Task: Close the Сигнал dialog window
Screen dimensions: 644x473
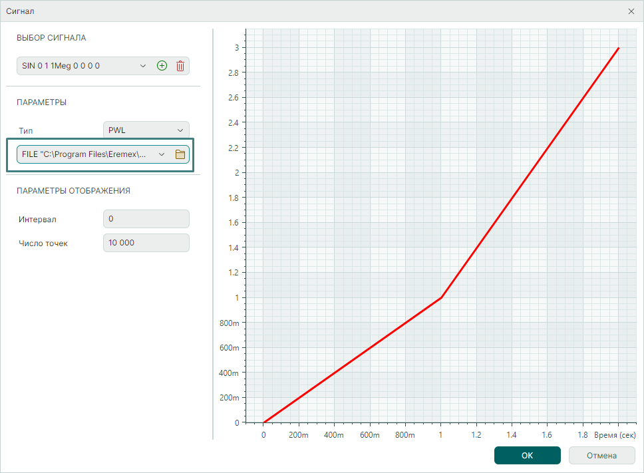Action: pos(631,11)
